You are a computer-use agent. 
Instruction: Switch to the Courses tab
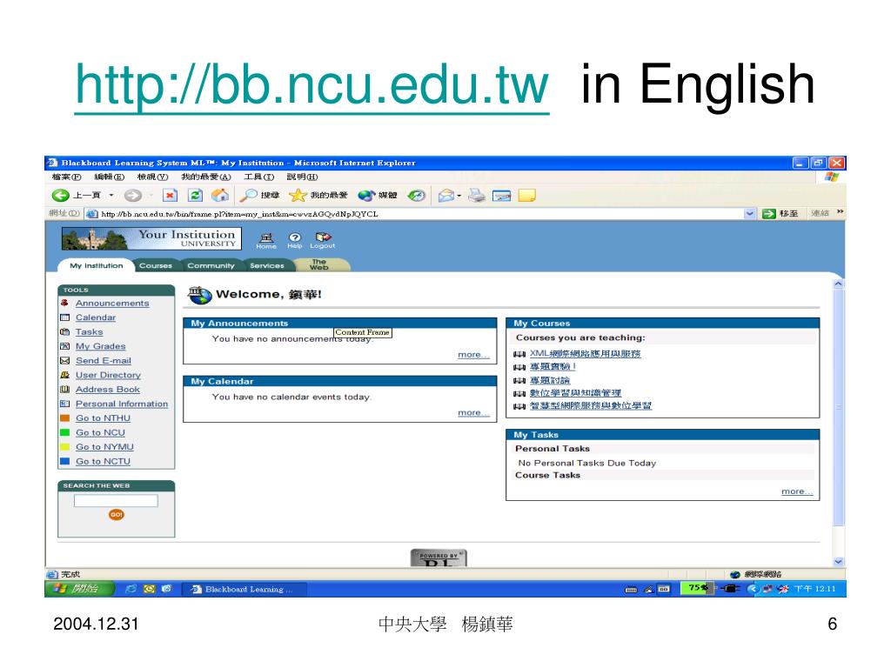[x=156, y=265]
